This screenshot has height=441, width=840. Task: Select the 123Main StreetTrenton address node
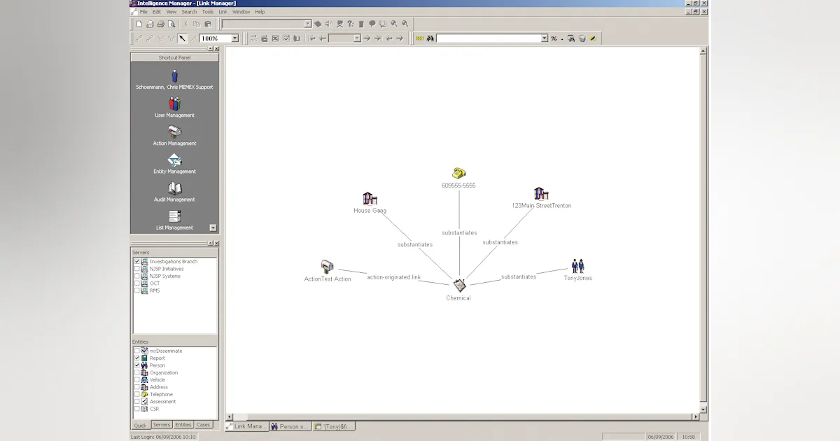pyautogui.click(x=541, y=194)
